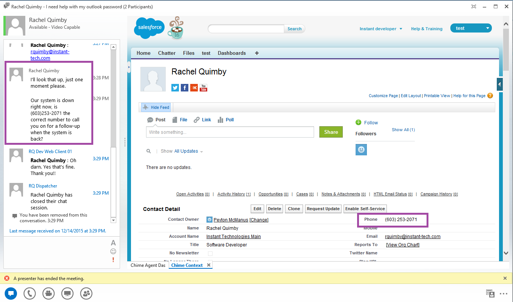Open the Files tab
This screenshot has width=513, height=302.
click(189, 53)
